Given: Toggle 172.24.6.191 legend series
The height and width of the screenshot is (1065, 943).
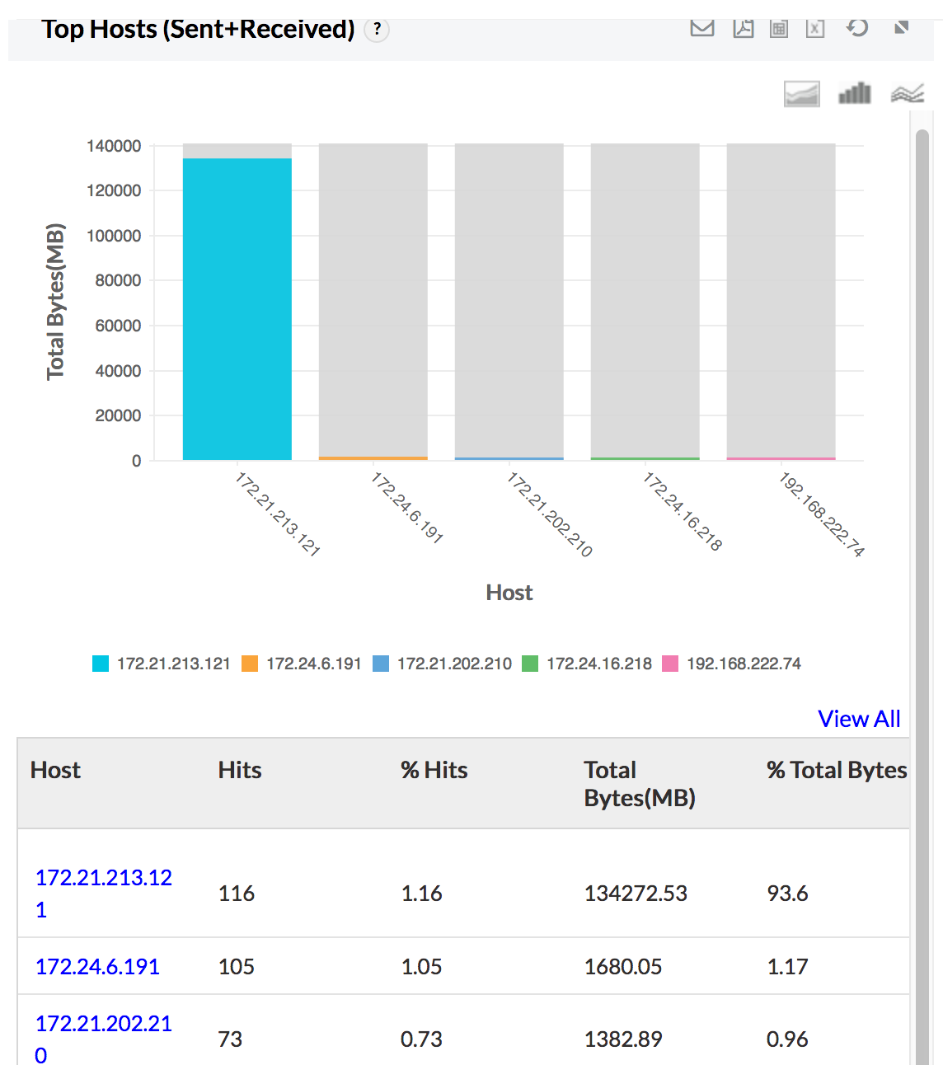Looking at the screenshot, I should pos(302,664).
